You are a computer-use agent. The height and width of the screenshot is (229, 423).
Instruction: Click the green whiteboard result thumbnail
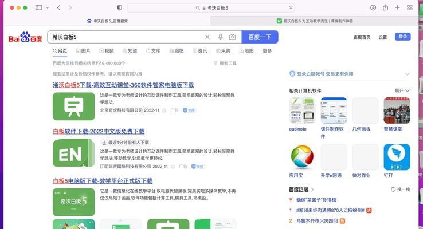73,106
